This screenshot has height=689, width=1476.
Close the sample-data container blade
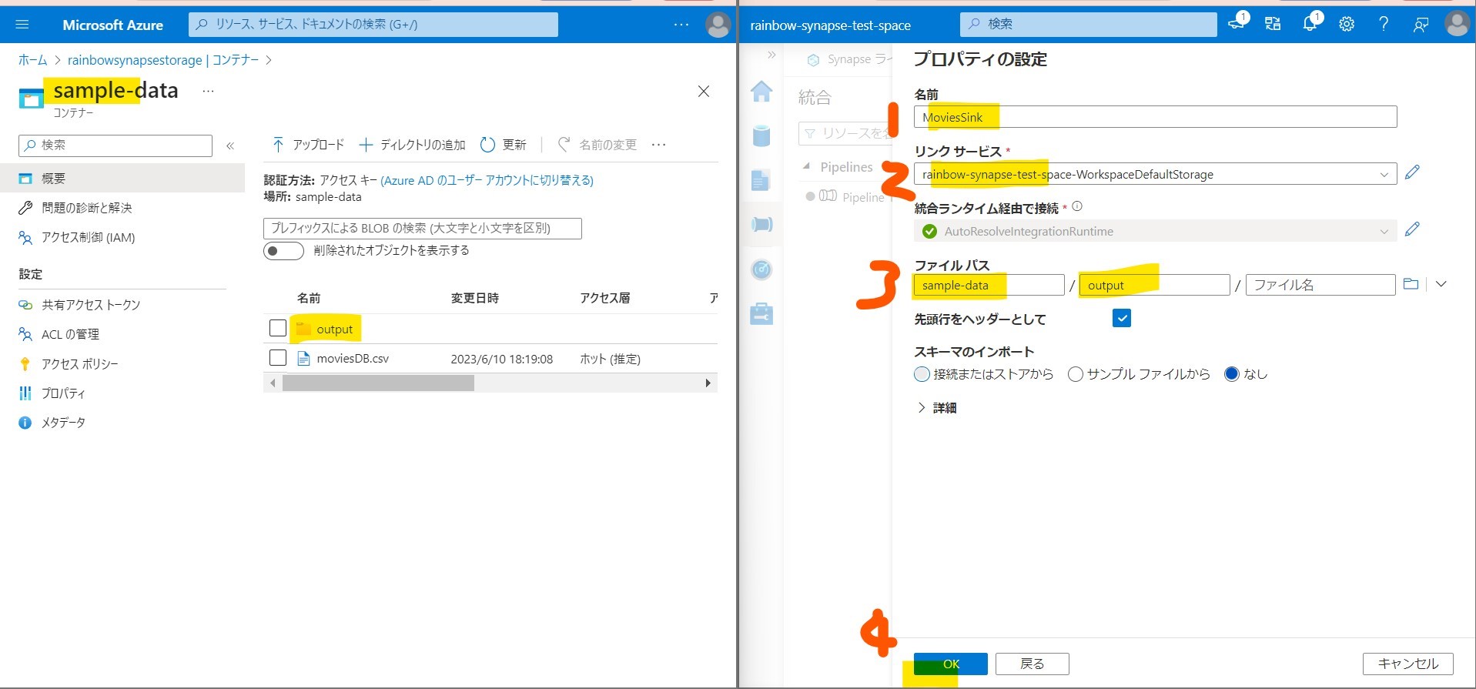pos(703,92)
